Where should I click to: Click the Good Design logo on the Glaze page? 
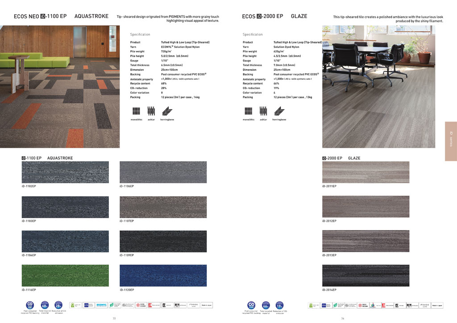pos(363,305)
